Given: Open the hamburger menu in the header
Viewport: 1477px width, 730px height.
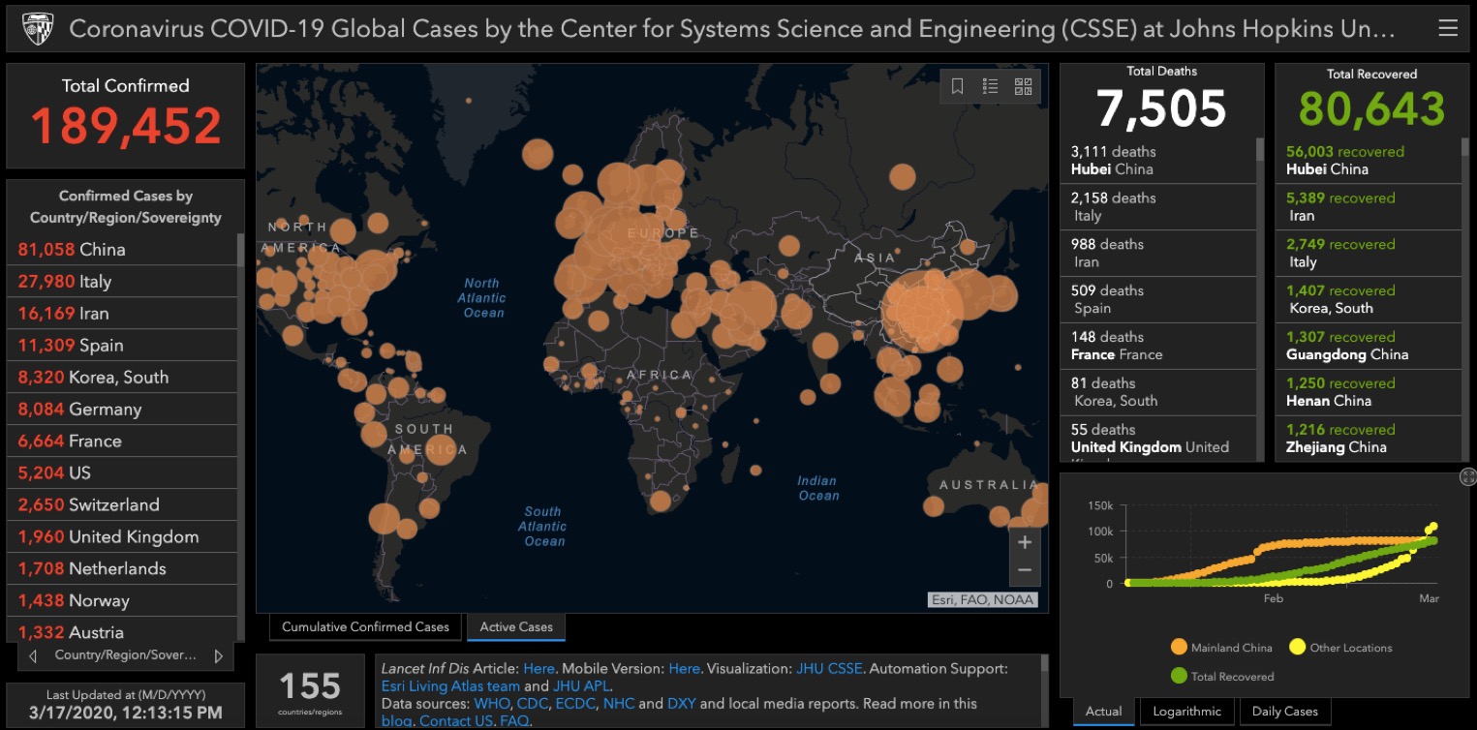Looking at the screenshot, I should point(1448,28).
